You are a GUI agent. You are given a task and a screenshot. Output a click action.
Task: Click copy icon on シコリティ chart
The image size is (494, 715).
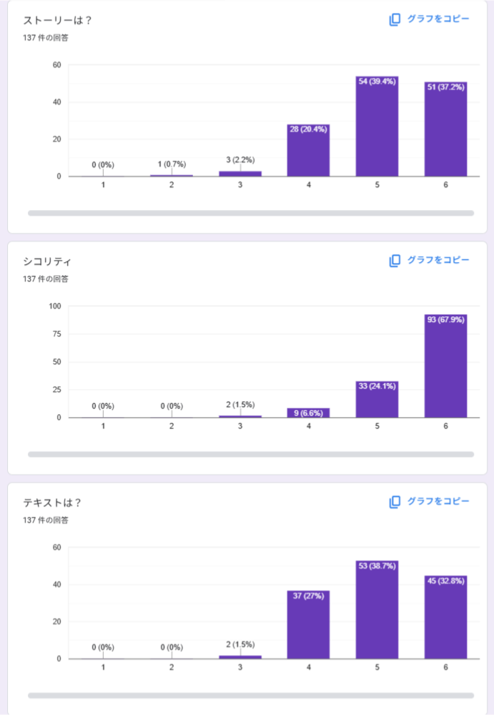395,261
